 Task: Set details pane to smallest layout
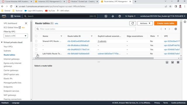point(167,62)
